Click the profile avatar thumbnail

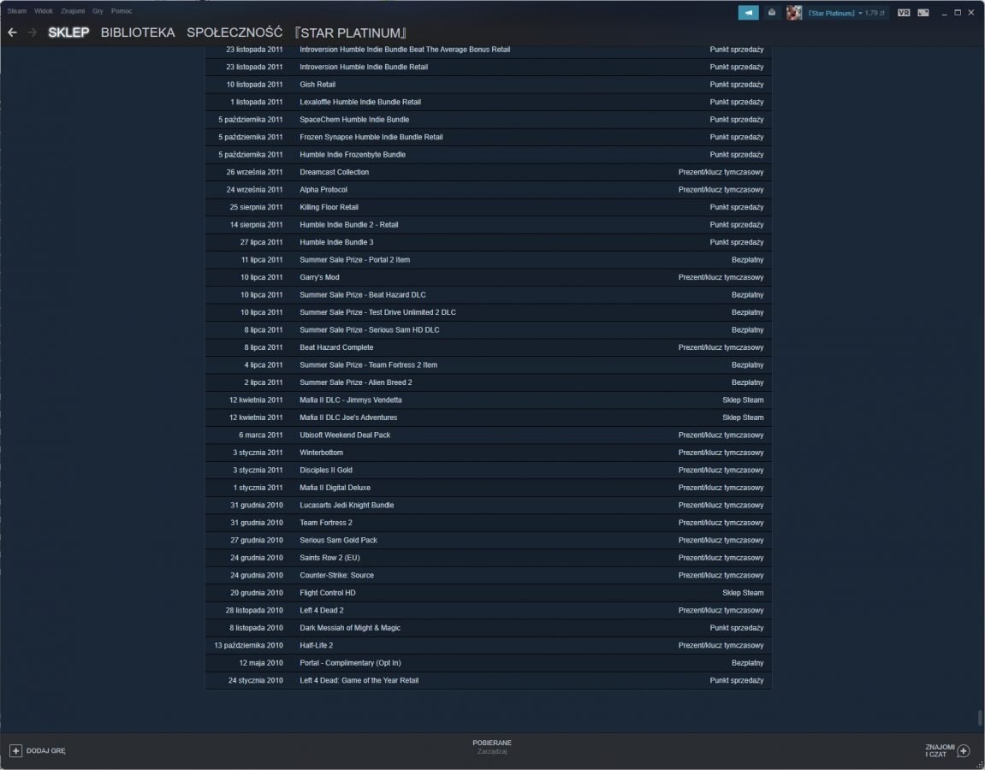794,13
